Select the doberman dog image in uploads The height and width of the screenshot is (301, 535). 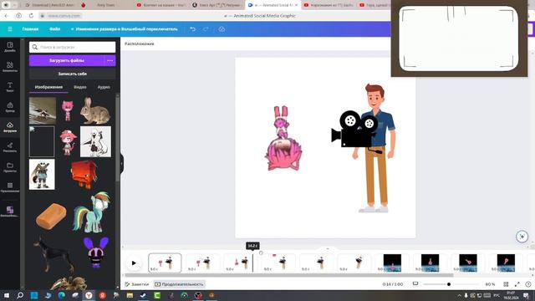click(x=53, y=253)
